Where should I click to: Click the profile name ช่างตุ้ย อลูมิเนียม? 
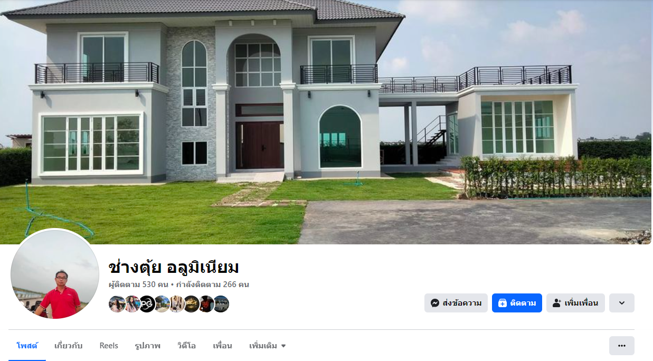tap(174, 267)
